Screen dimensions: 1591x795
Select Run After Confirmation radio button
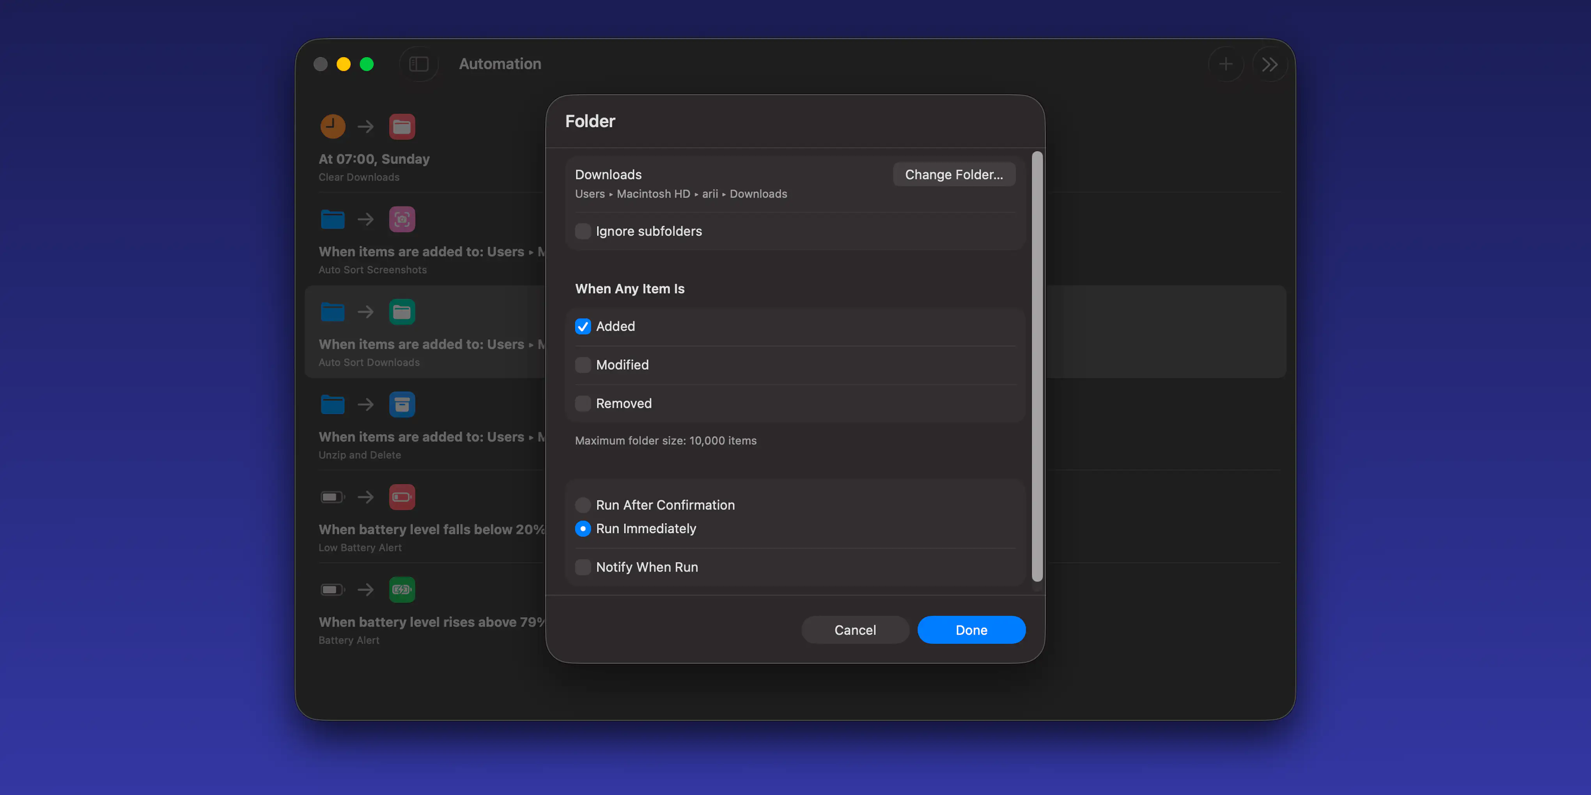(x=583, y=505)
